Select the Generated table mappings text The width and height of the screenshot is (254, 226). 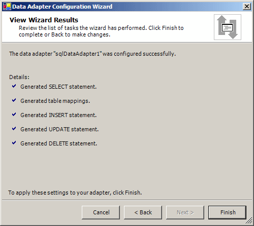[55, 101]
